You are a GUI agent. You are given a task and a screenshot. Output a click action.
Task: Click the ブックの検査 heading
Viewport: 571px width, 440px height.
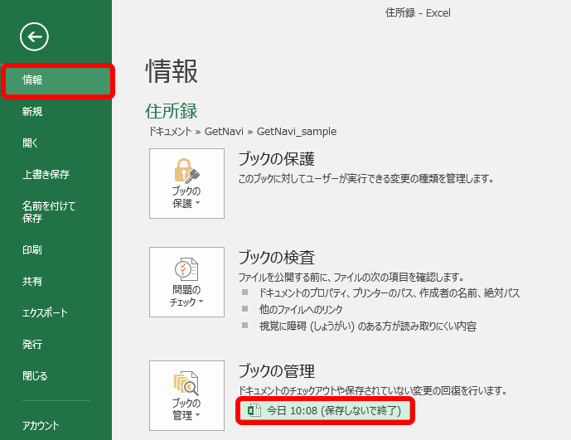pyautogui.click(x=277, y=258)
